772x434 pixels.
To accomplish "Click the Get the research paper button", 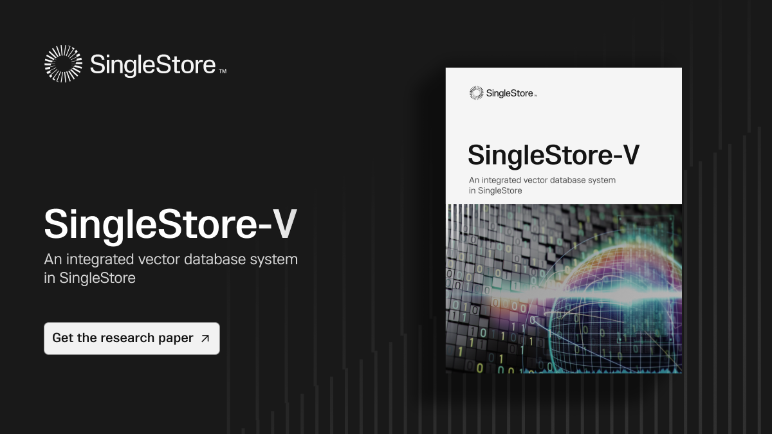I will click(x=131, y=338).
